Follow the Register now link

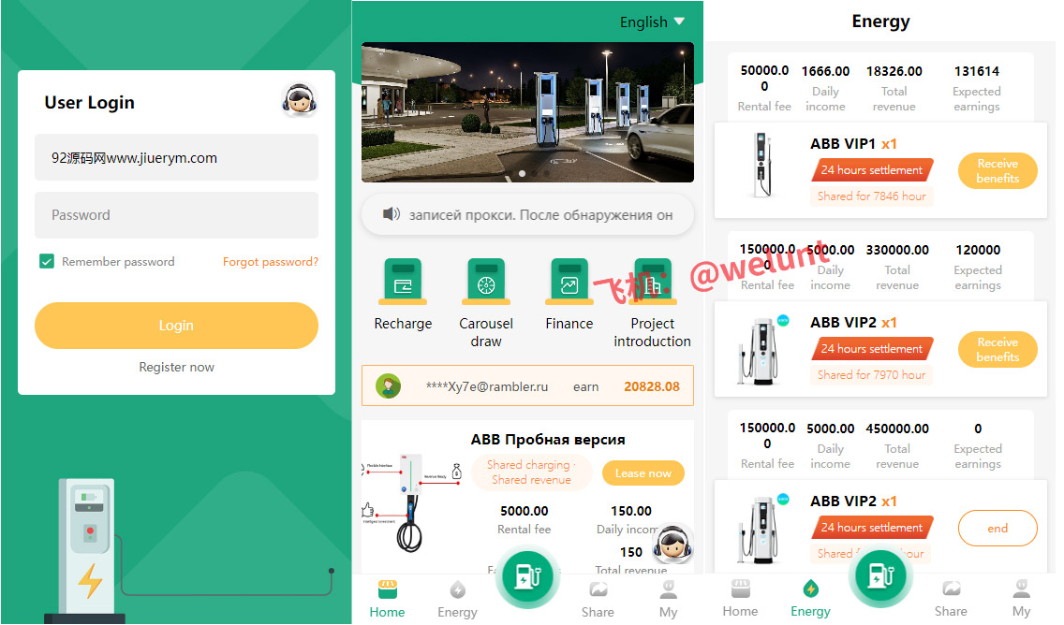coord(176,367)
